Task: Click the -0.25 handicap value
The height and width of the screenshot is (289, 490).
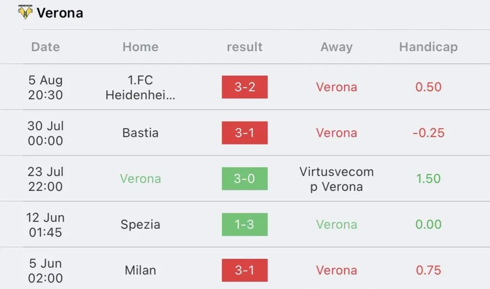Action: click(x=428, y=133)
